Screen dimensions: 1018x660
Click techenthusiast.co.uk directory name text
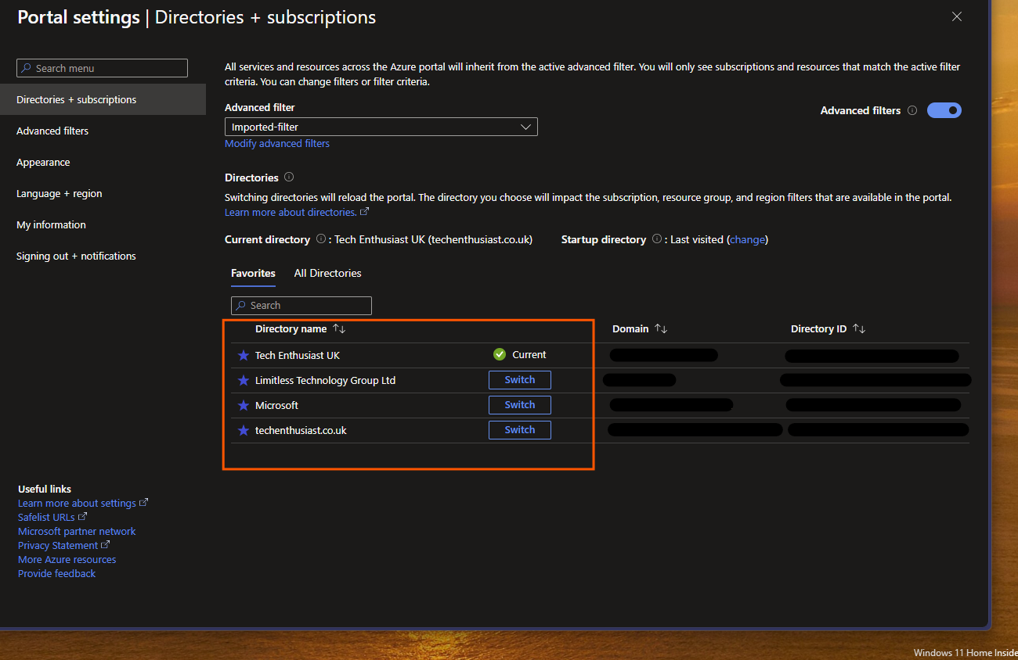pos(301,431)
